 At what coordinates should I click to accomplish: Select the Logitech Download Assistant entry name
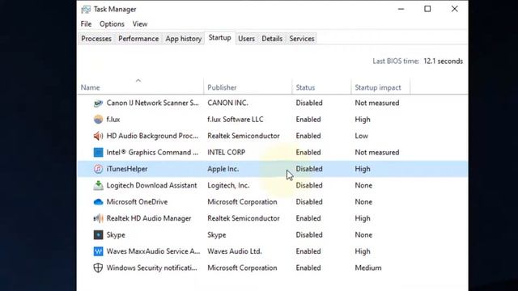click(x=151, y=185)
